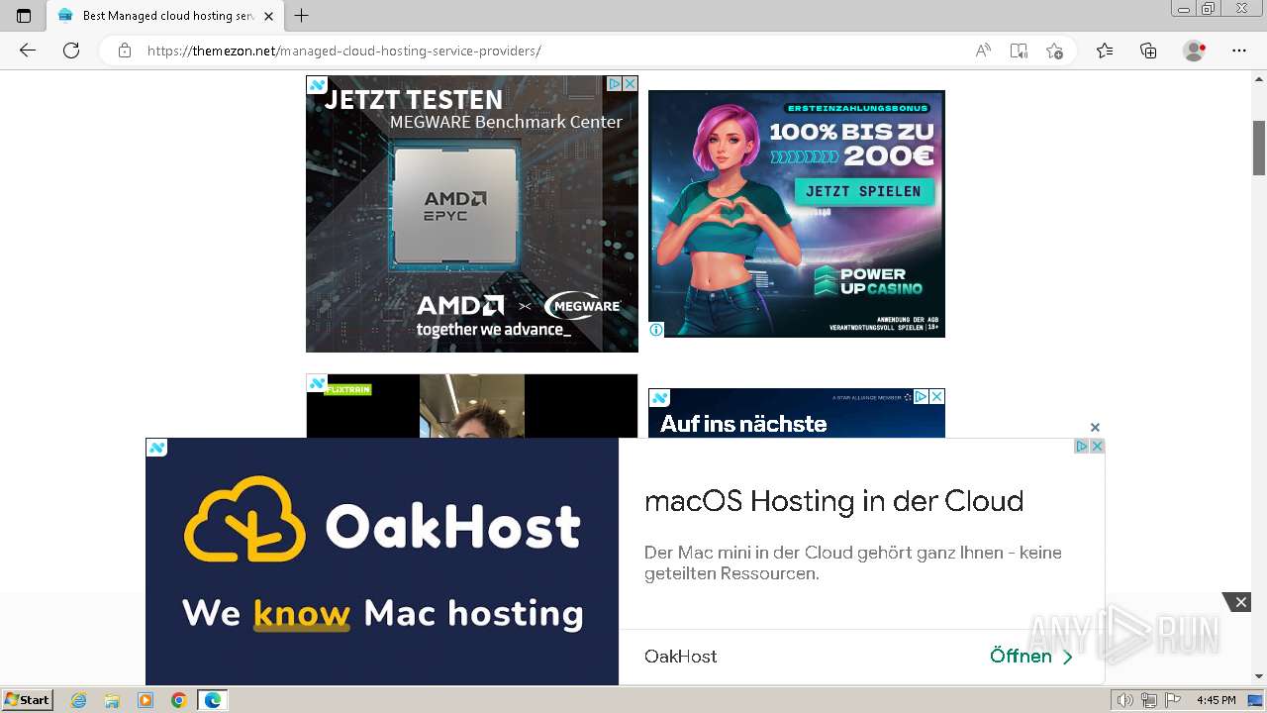Open the browser profile avatar

1195,51
